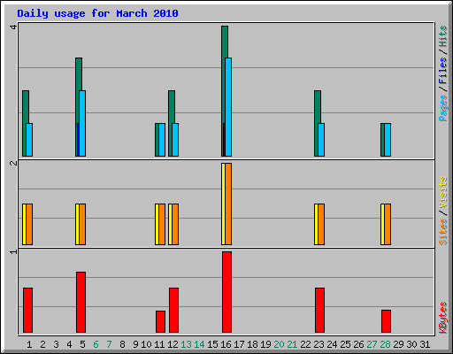Click the red KBytes bar for day 23

[319, 310]
